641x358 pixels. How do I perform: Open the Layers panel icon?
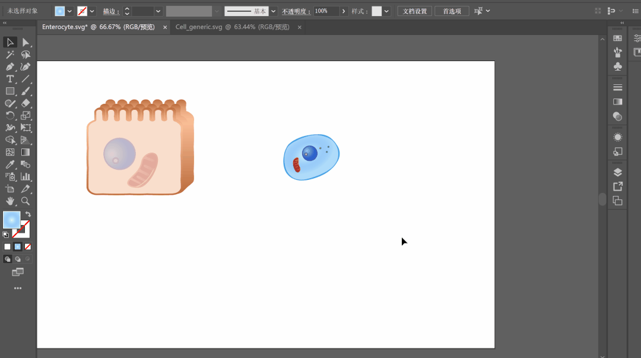[x=617, y=172]
